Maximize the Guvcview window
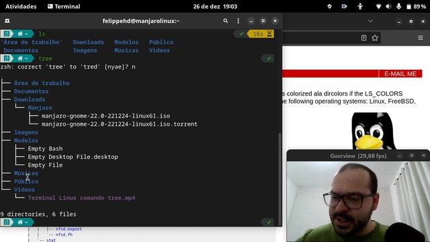430x242 pixels. point(412,155)
